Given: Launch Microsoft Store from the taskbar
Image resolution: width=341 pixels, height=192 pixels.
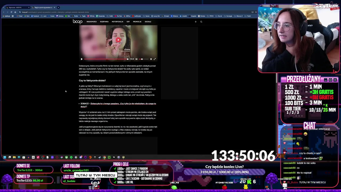Looking at the screenshot, I should click(24, 157).
